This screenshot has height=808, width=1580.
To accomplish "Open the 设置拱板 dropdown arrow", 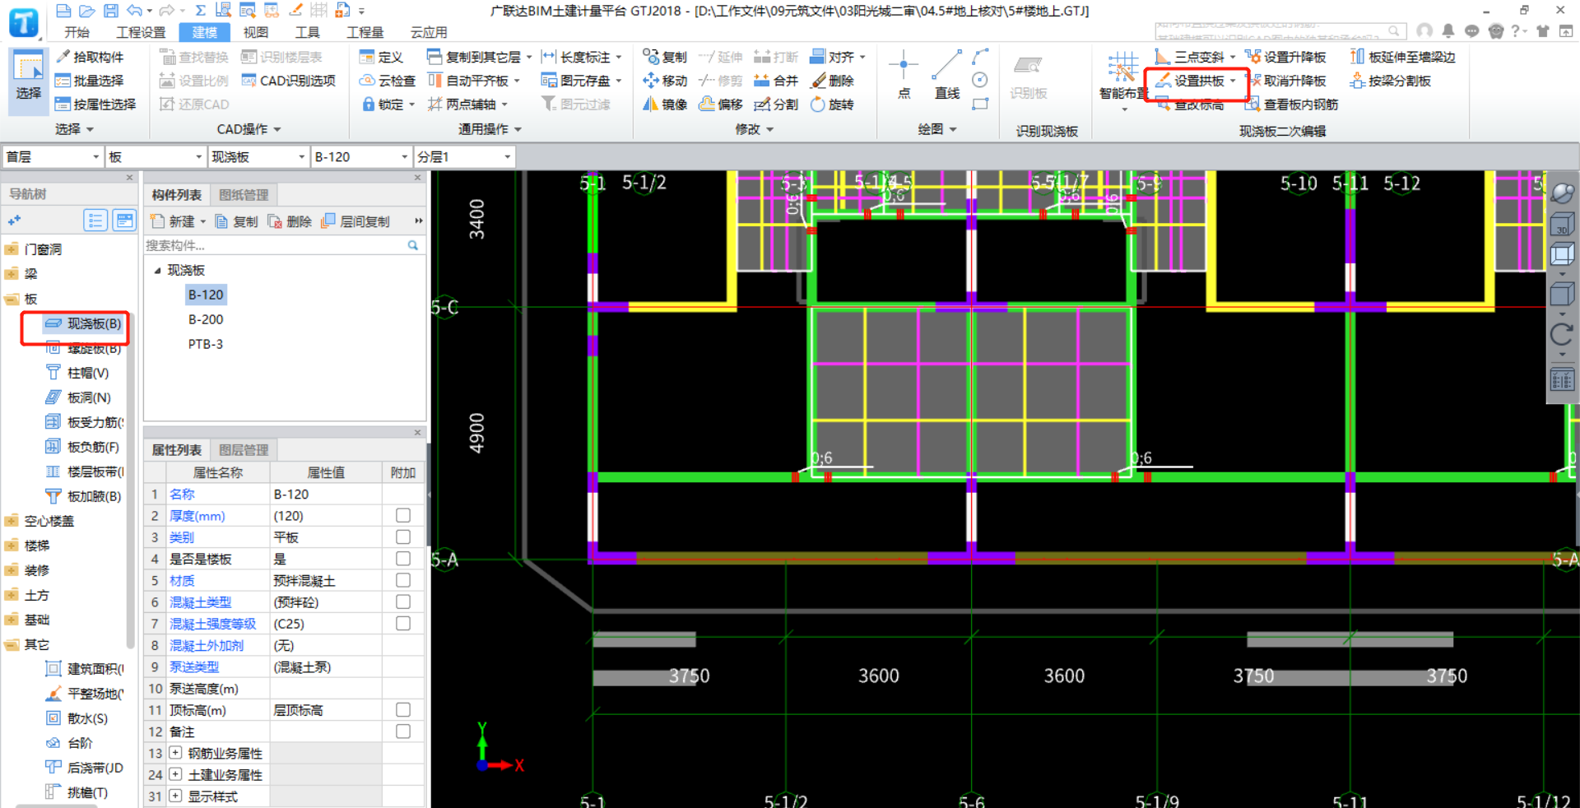I will [1233, 81].
